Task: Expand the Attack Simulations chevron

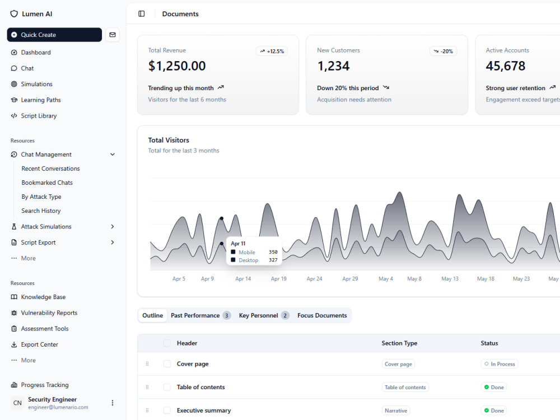Action: (x=113, y=226)
